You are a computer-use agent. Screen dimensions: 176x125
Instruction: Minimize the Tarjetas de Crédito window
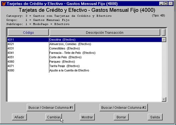click(161, 4)
